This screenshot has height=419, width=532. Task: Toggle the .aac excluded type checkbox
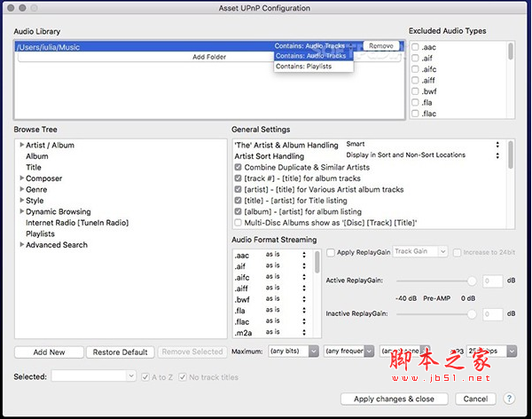[415, 47]
